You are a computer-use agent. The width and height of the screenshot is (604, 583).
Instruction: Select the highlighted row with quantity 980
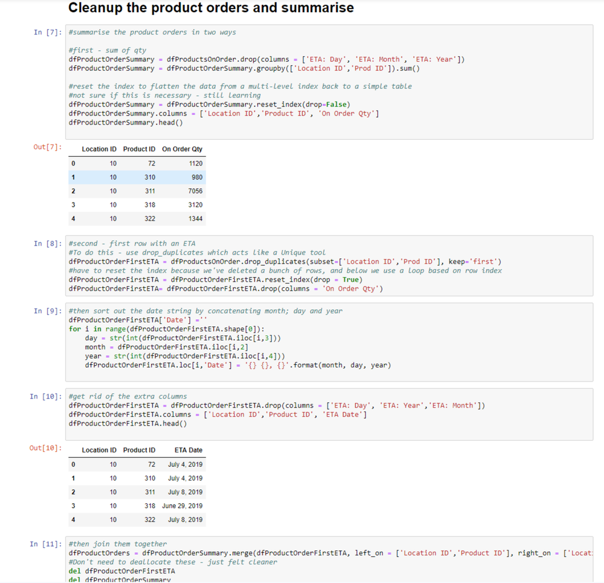coord(138,177)
